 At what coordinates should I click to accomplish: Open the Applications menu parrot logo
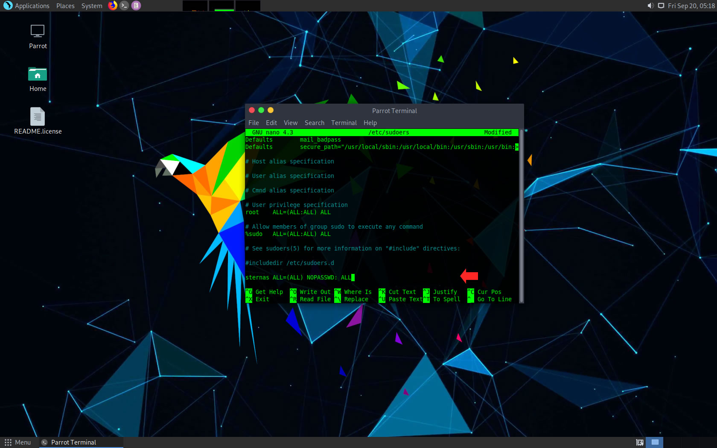tap(8, 6)
